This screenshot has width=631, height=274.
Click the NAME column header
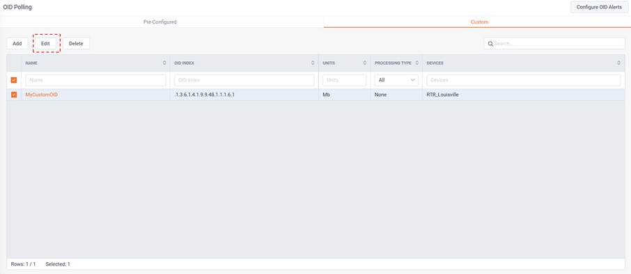pyautogui.click(x=31, y=63)
